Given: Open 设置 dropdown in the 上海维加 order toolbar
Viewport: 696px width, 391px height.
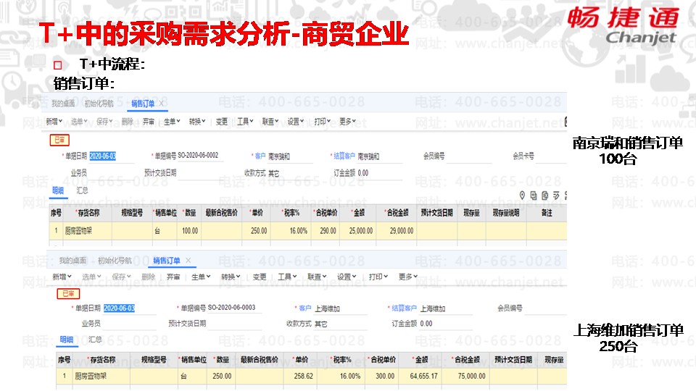Looking at the screenshot, I should pyautogui.click(x=347, y=277).
